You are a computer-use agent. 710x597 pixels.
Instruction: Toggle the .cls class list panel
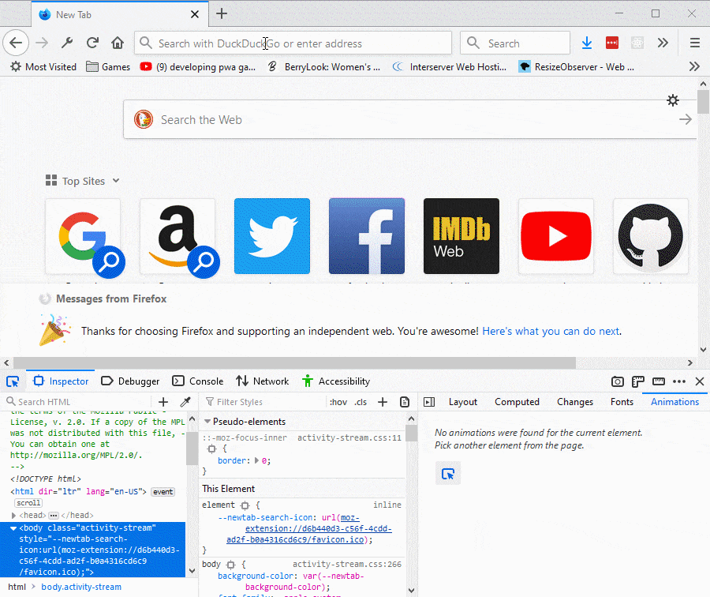point(361,402)
